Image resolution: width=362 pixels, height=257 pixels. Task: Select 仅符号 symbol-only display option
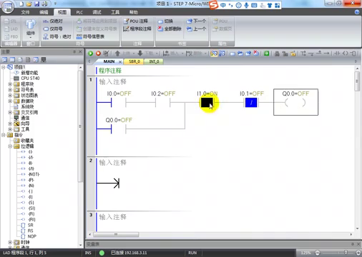pyautogui.click(x=53, y=29)
